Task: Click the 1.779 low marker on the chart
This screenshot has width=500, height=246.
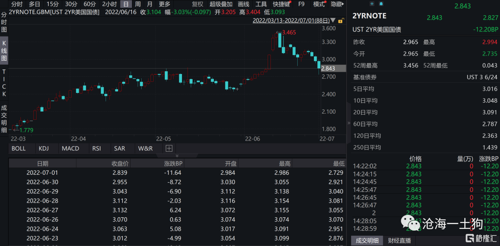Action: click(x=26, y=129)
